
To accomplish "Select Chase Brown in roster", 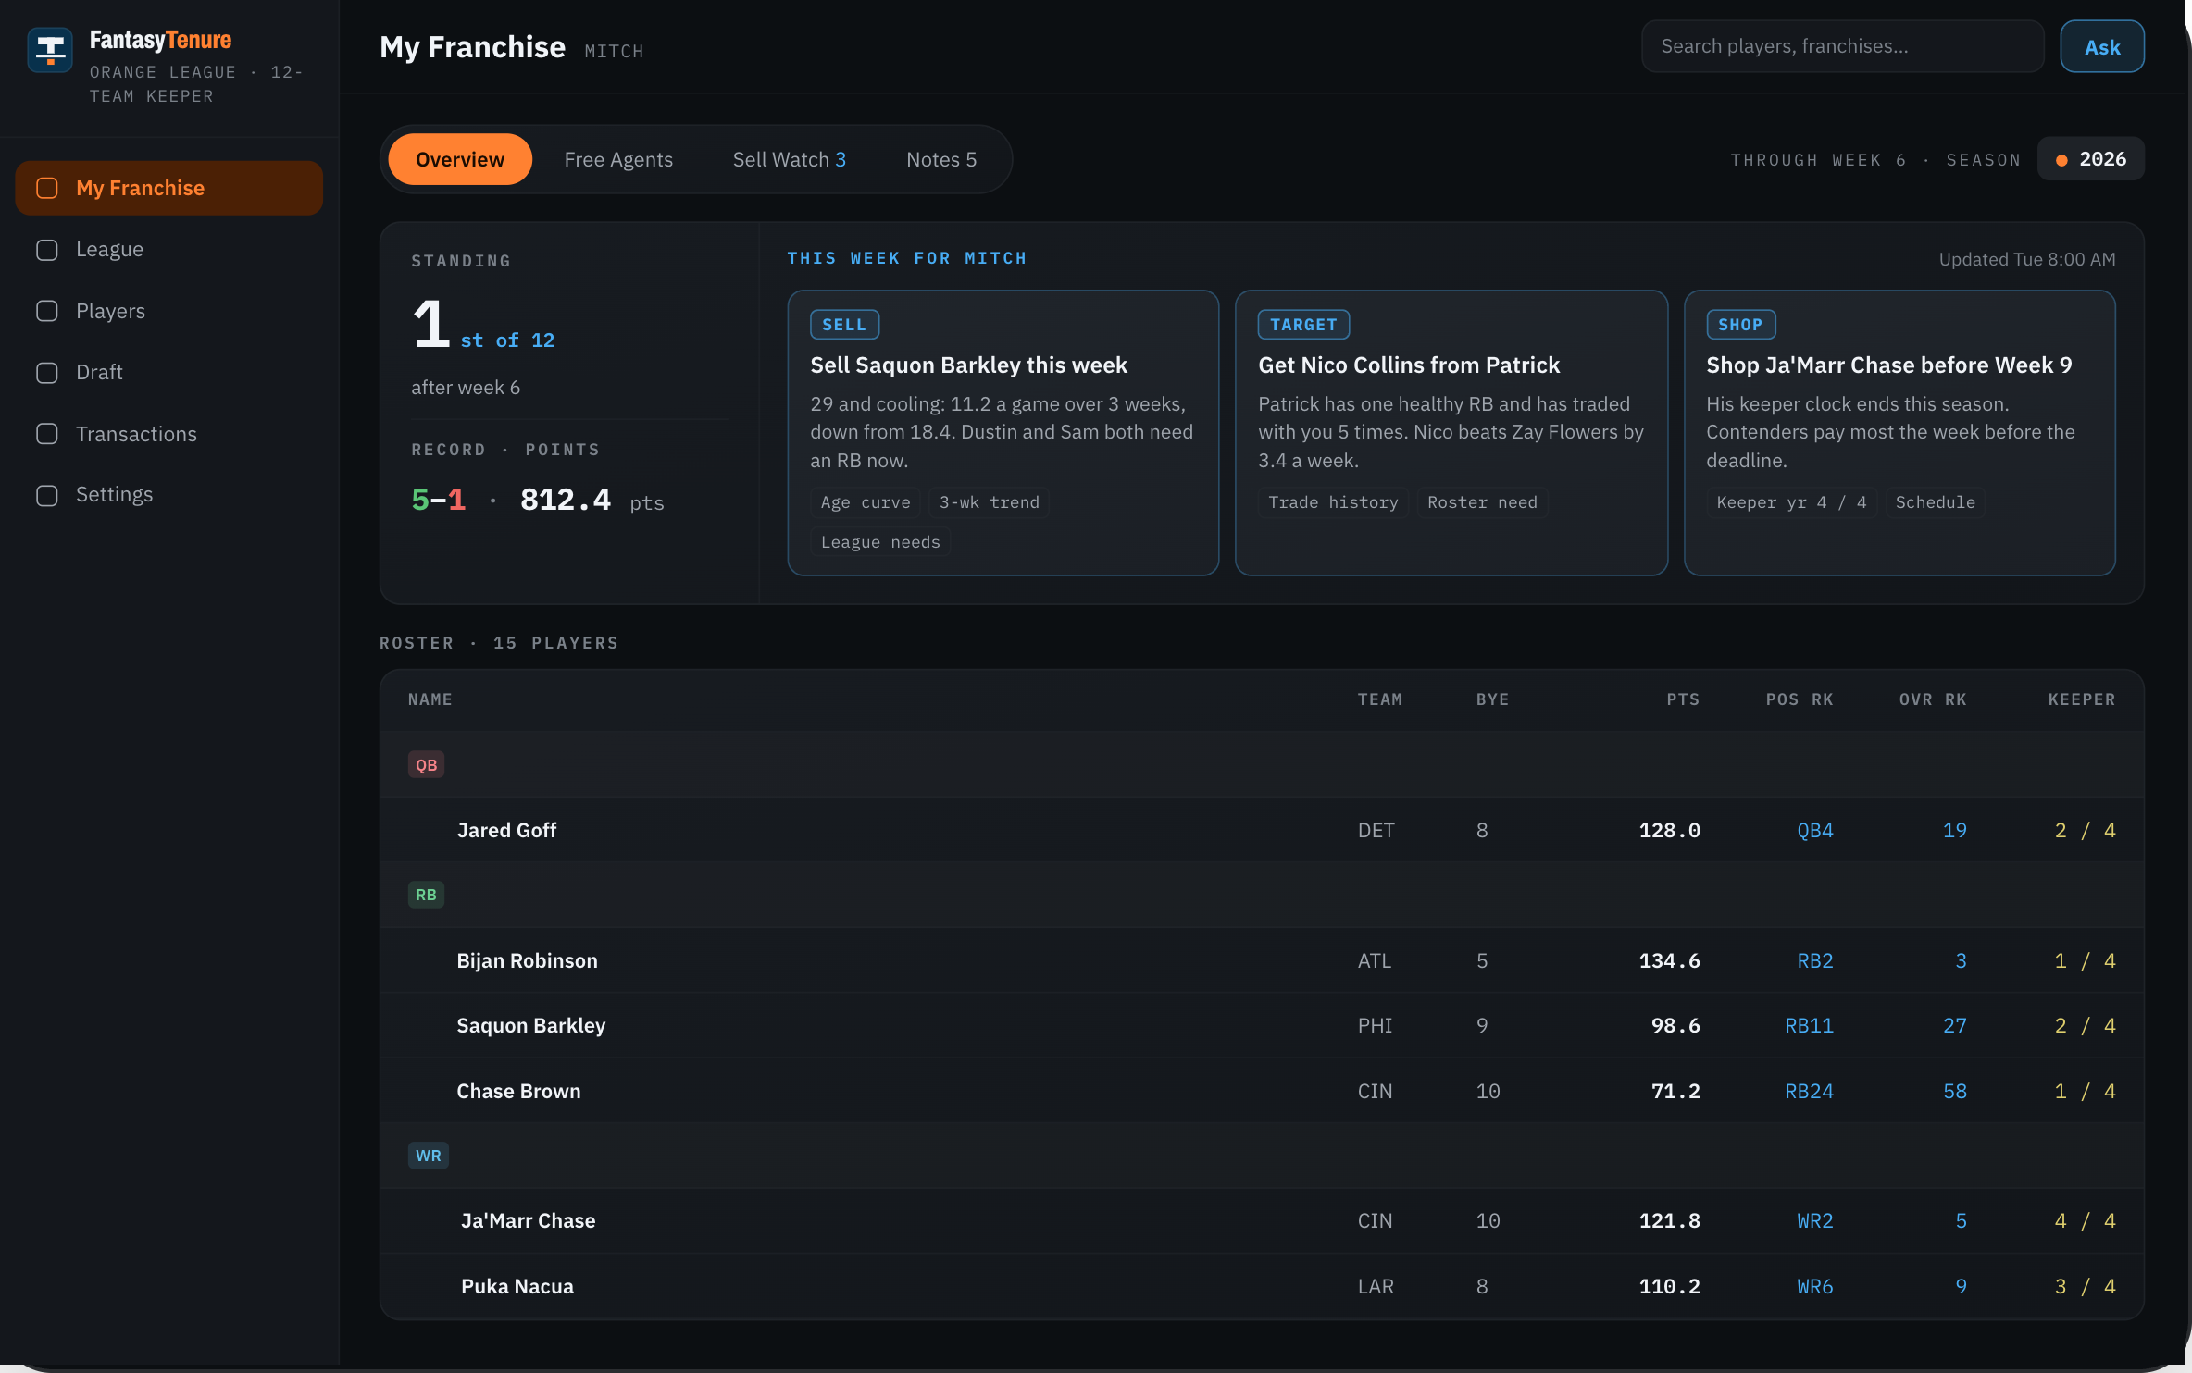I will click(1262, 1091).
